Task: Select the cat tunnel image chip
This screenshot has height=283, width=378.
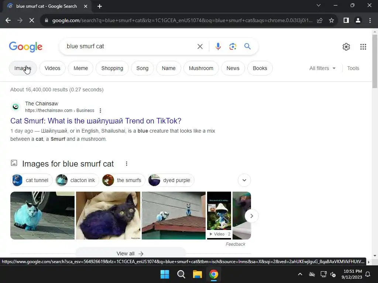Action: point(31,180)
